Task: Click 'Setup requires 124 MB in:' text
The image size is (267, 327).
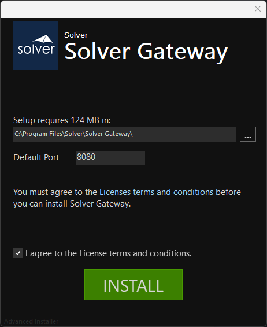Action: [x=62, y=120]
